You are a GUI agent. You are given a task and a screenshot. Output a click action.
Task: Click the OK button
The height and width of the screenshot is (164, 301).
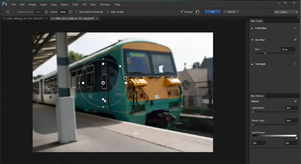212,12
